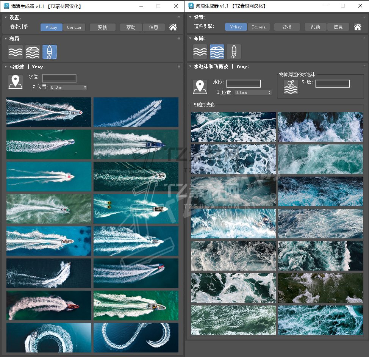Select the foam waves layout icon in the 弓形波 window
The width and height of the screenshot is (369, 357).
[33, 52]
